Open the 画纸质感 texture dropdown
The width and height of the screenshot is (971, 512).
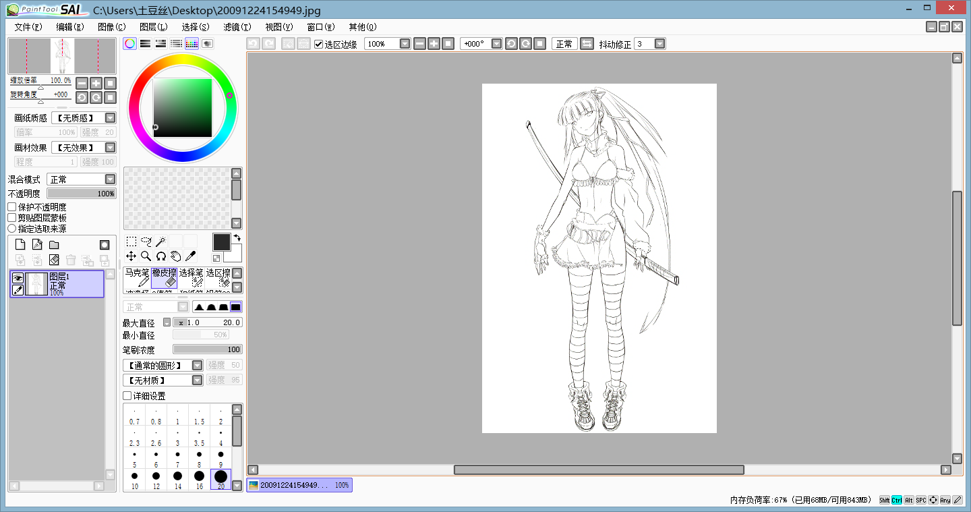[110, 118]
